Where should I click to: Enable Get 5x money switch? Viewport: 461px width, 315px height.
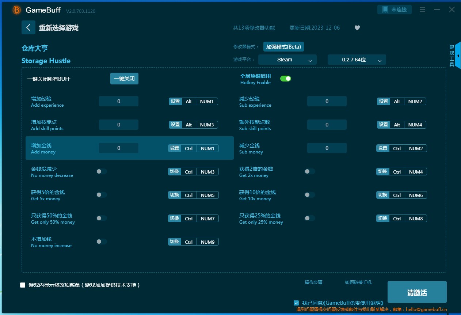pyautogui.click(x=102, y=195)
